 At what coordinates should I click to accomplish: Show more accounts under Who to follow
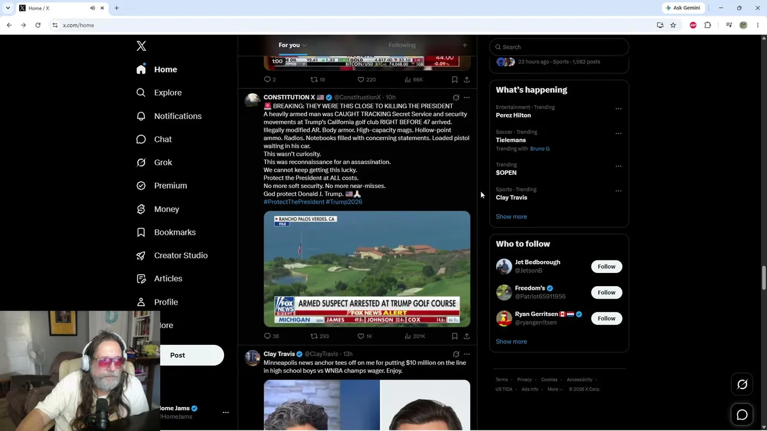511,342
